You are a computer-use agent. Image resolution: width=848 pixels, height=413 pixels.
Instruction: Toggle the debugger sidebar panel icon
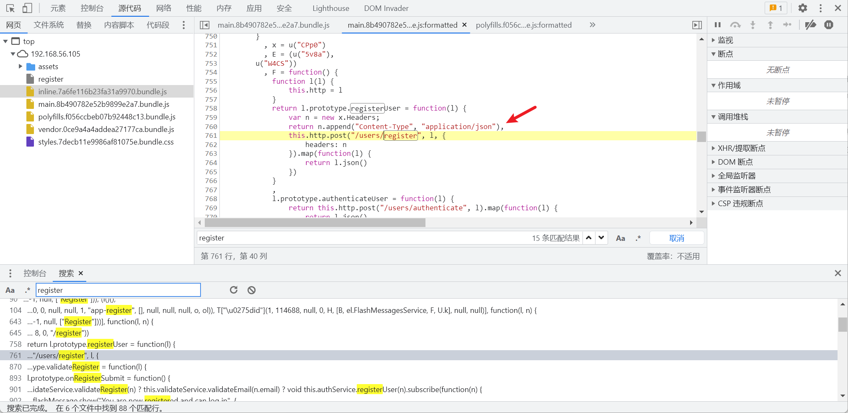[697, 25]
